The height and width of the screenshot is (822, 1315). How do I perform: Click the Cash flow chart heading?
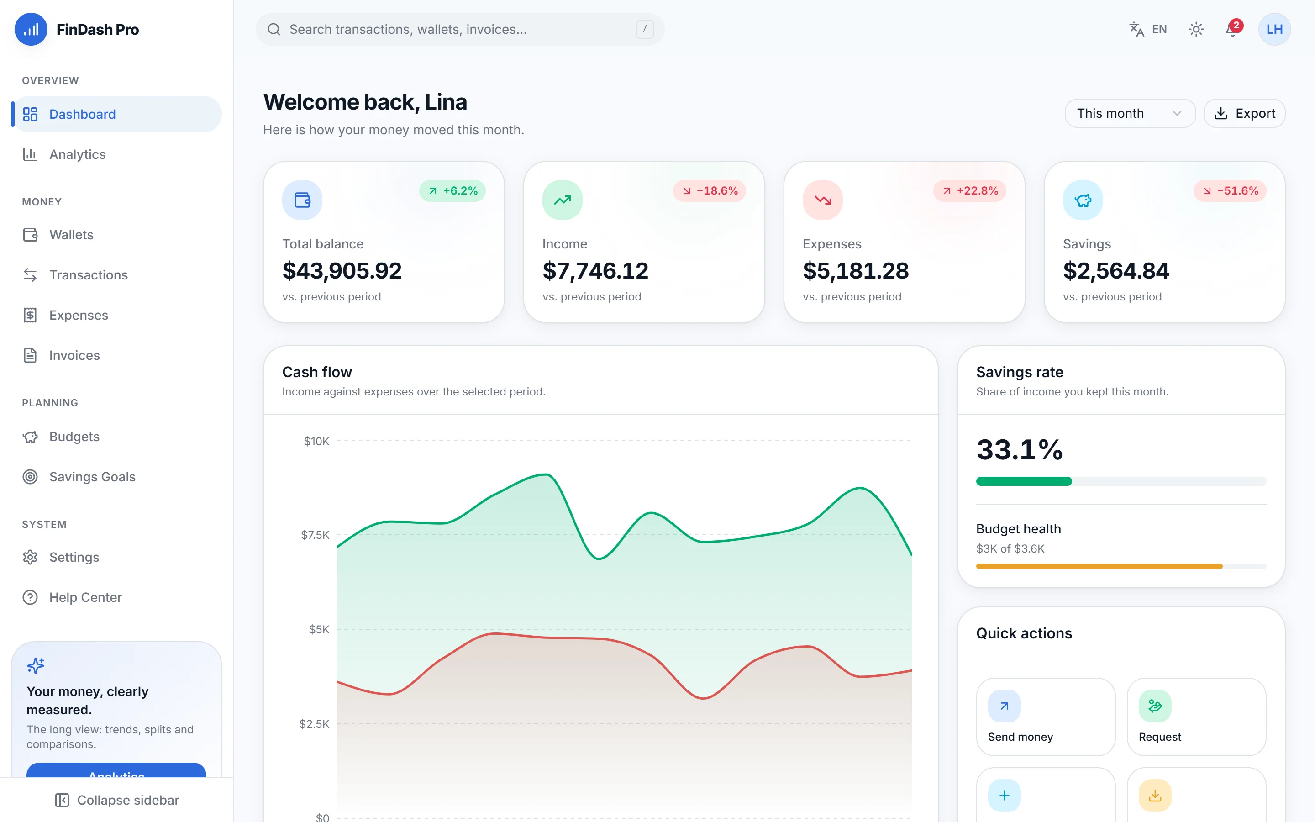[317, 372]
